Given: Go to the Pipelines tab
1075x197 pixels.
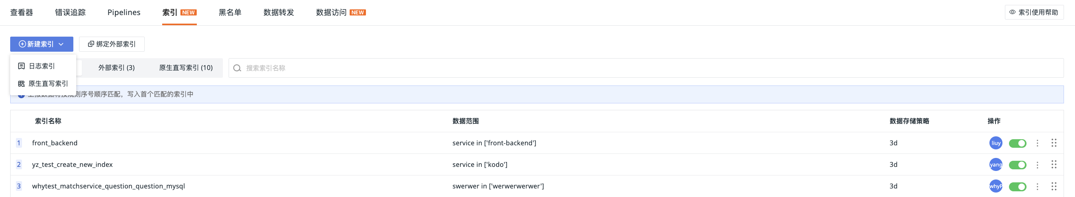Looking at the screenshot, I should point(124,13).
